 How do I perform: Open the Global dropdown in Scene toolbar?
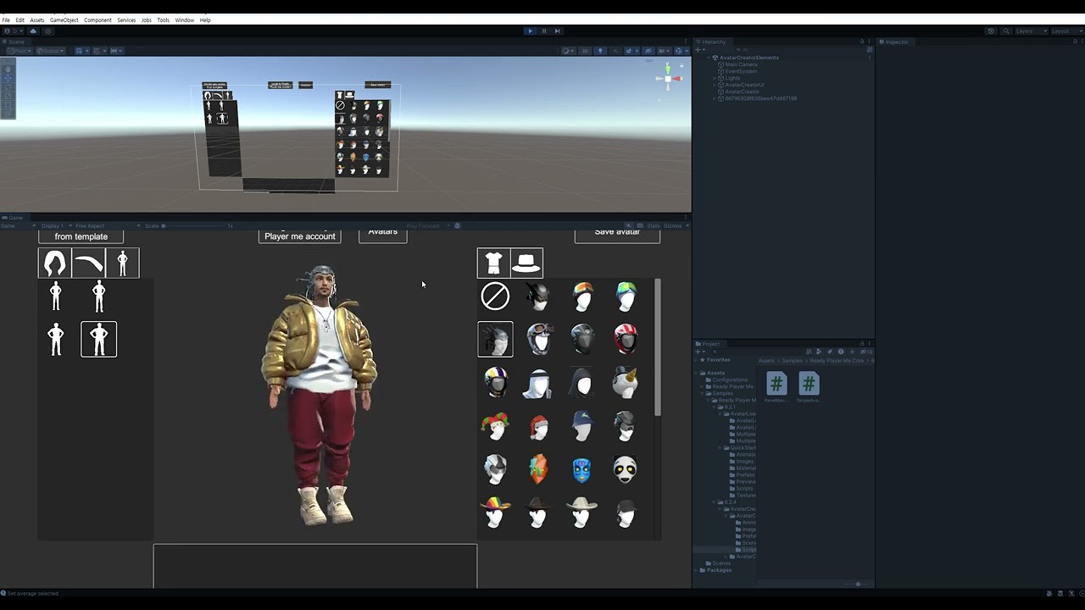[51, 51]
